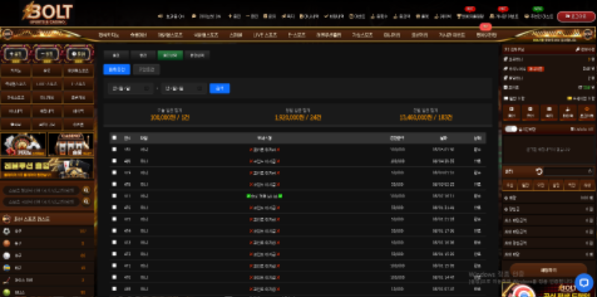The height and width of the screenshot is (297, 597).
Task: Click the red button in the header
Action: click(x=575, y=16)
